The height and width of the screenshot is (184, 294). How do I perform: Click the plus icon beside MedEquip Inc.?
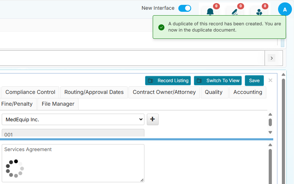[x=153, y=119]
